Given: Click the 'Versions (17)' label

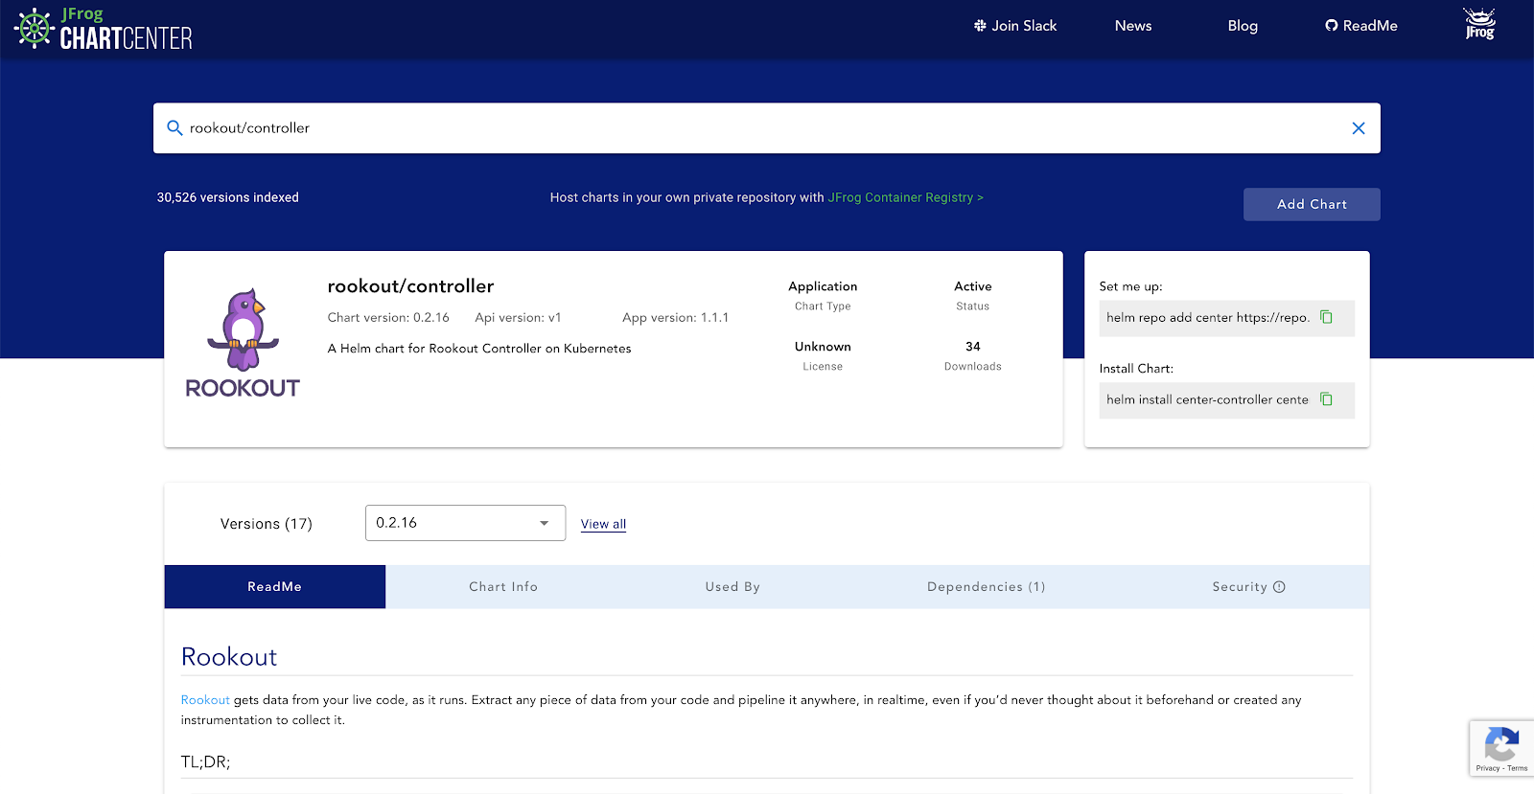Looking at the screenshot, I should point(267,524).
